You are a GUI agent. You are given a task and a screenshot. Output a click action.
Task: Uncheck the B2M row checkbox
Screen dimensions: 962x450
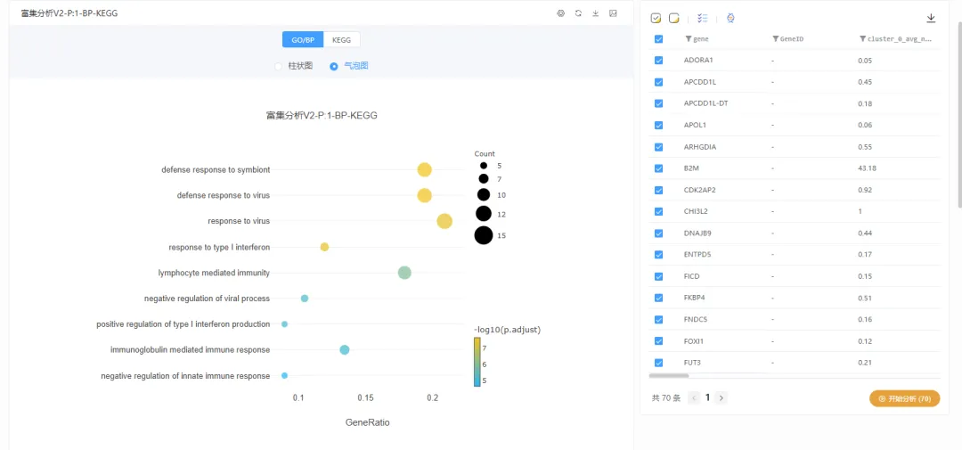click(659, 168)
